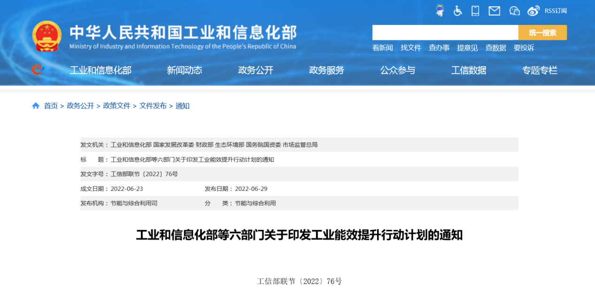This screenshot has height=298, width=595.
Task: Open the 要投诉 quick link
Action: pos(524,48)
